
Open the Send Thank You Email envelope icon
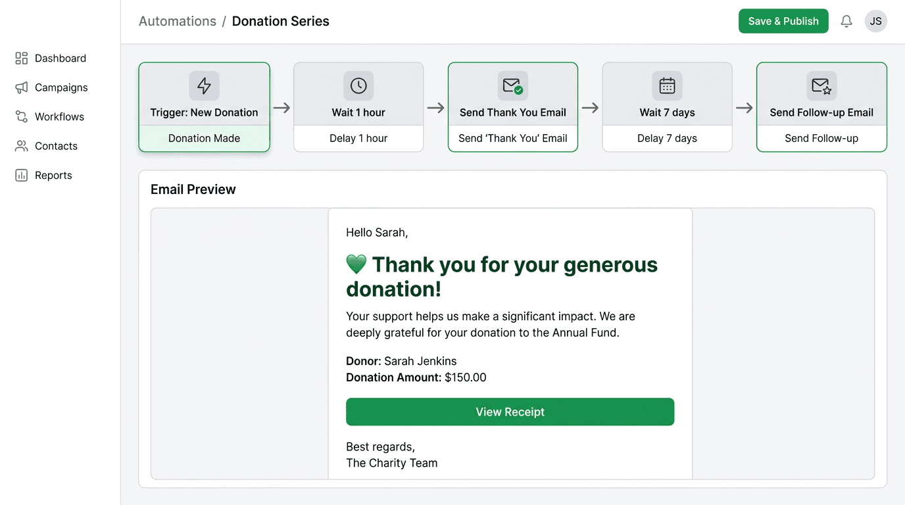click(512, 85)
